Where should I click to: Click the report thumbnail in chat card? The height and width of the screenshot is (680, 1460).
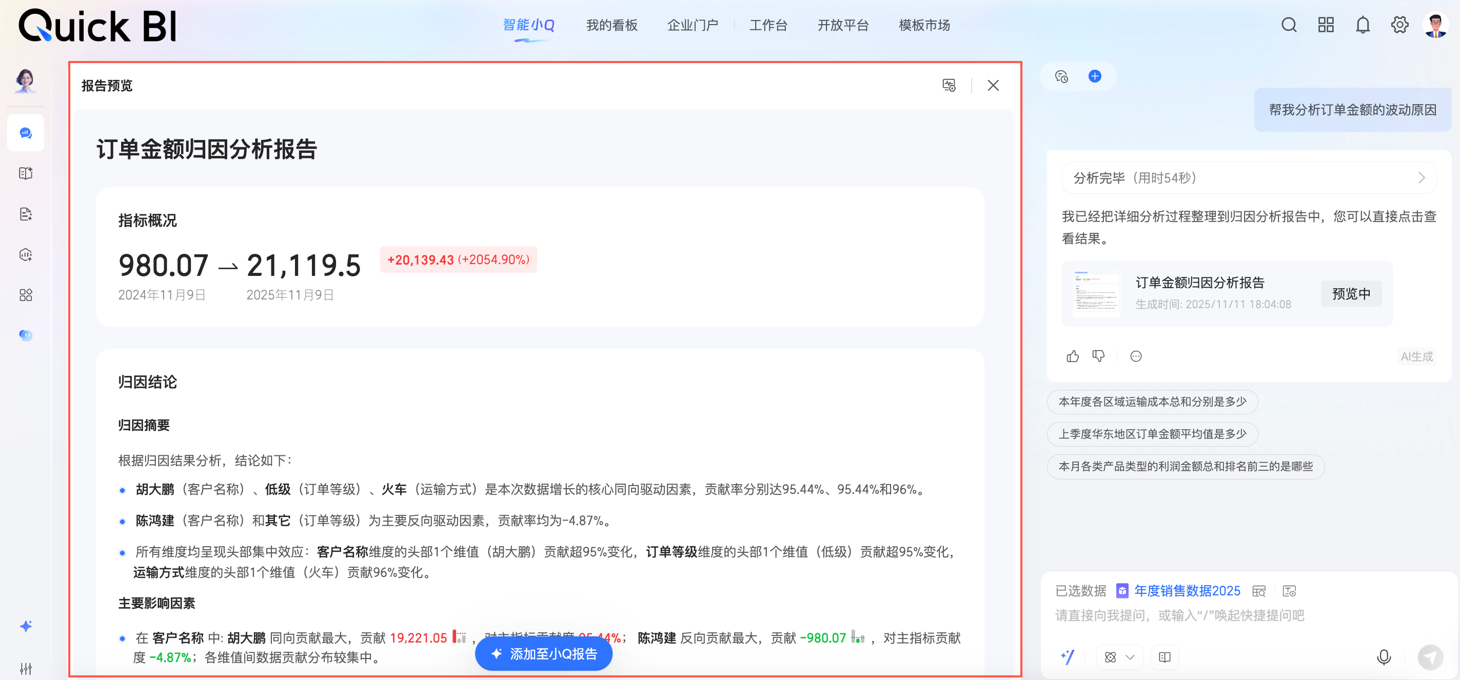[1096, 293]
